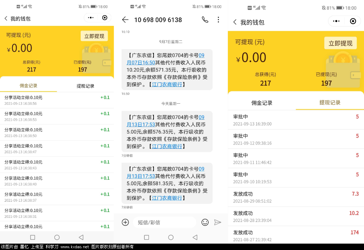The height and width of the screenshot is (250, 364).
Task: Open the emoji picker smiley icon
Action: pos(205,222)
